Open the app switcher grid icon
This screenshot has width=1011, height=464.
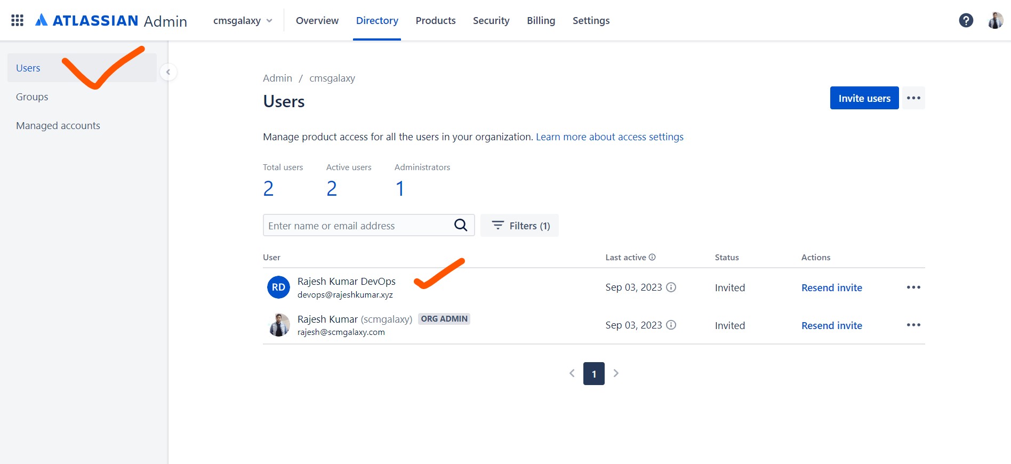[x=17, y=20]
